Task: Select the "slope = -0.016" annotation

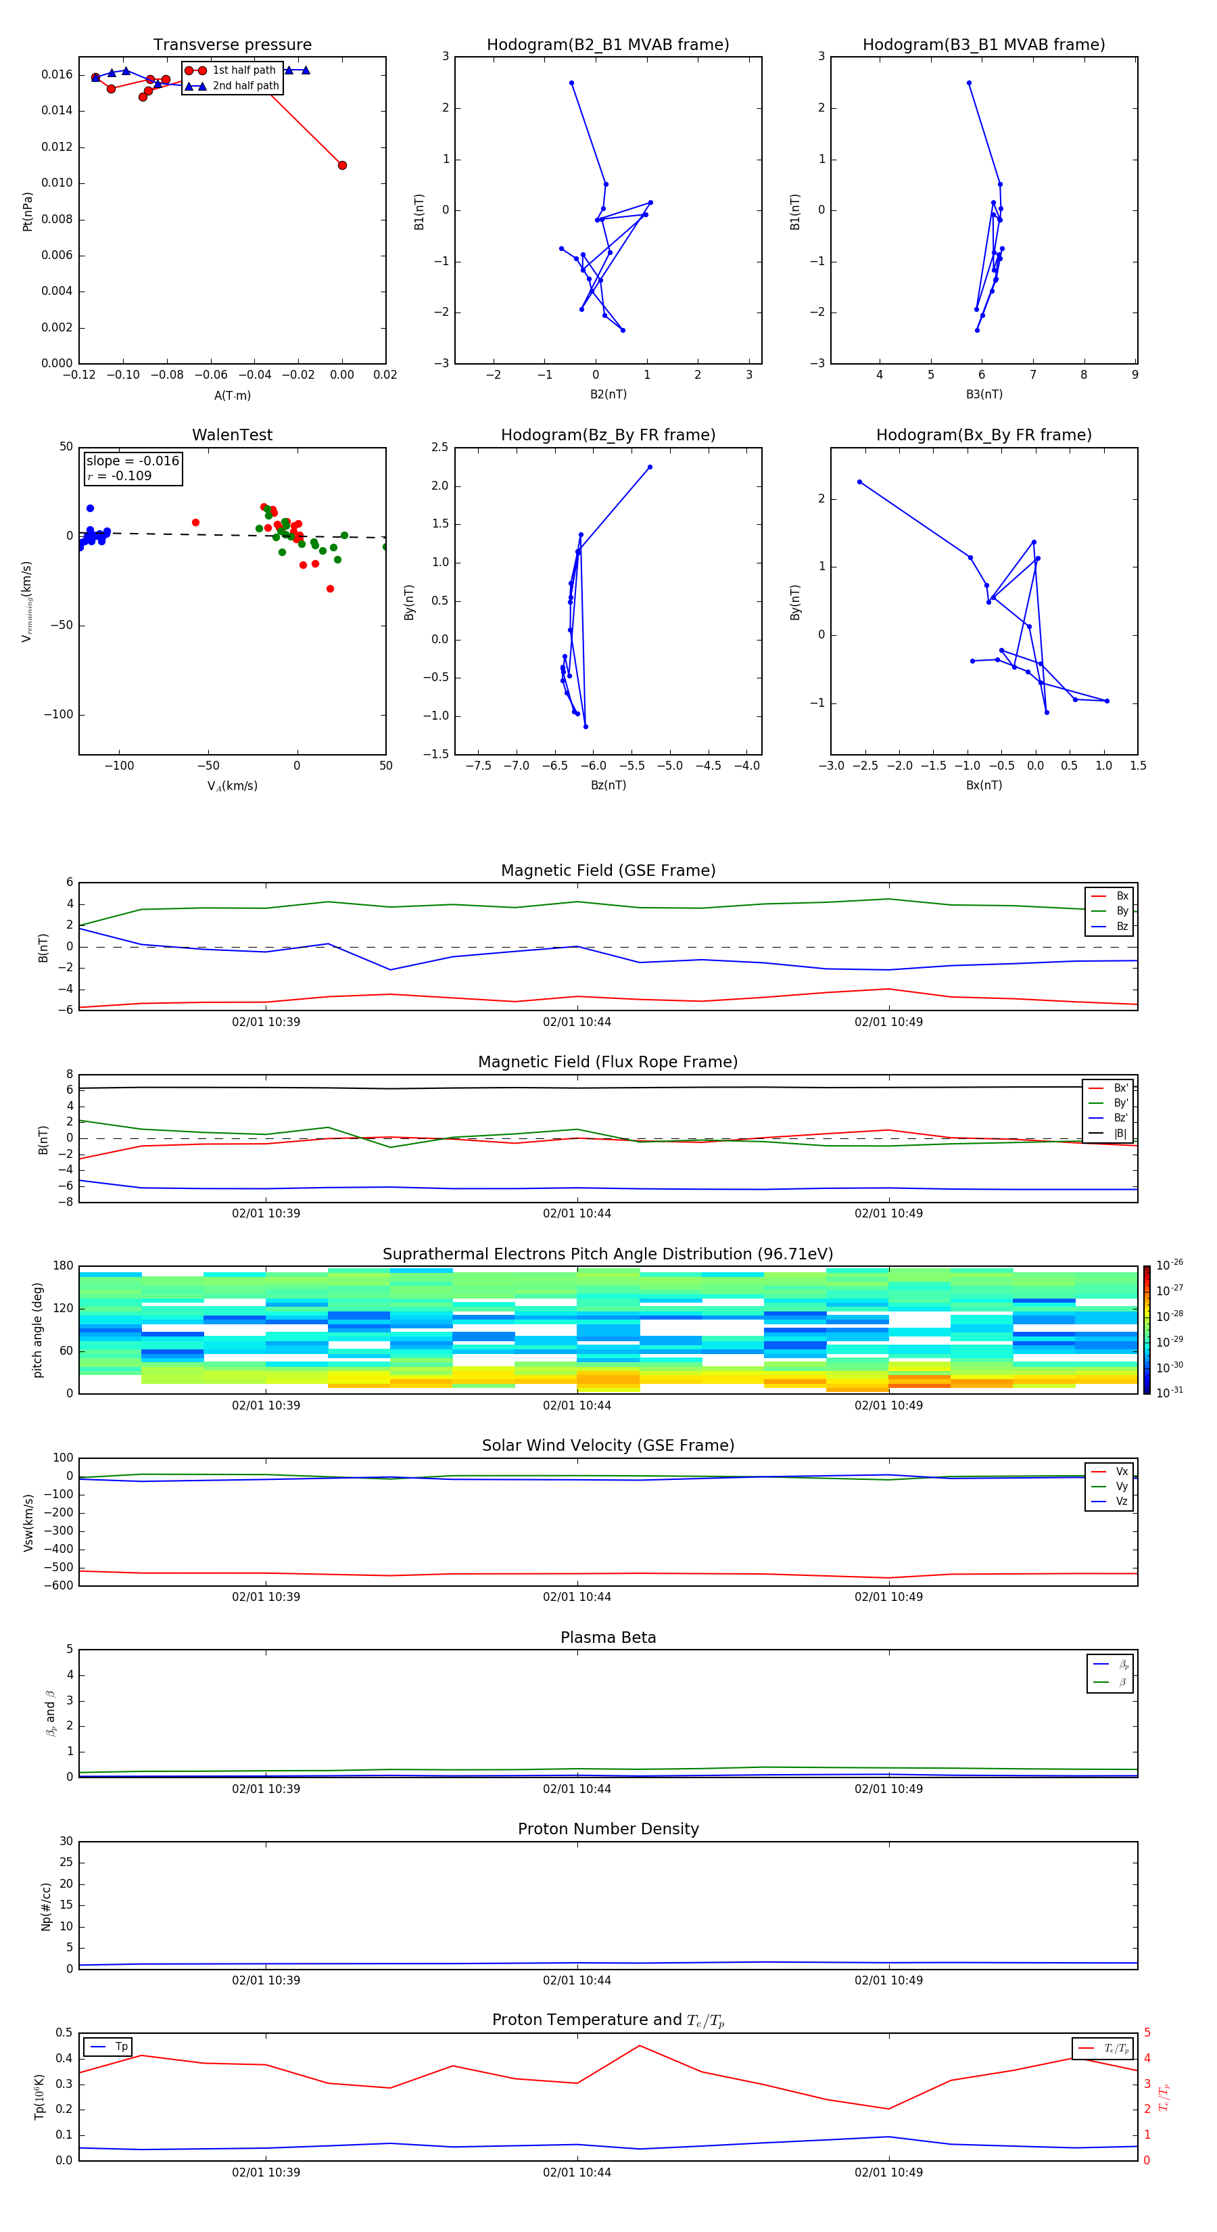Action: click(133, 461)
